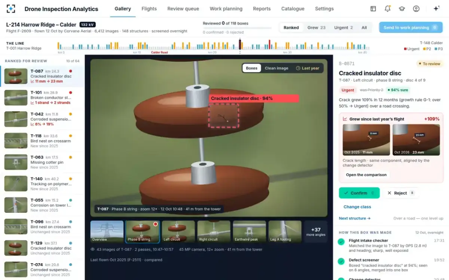Image resolution: width=449 pixels, height=280 pixels.
Task: Select the Leg A footing thumbnail
Action: [285, 232]
